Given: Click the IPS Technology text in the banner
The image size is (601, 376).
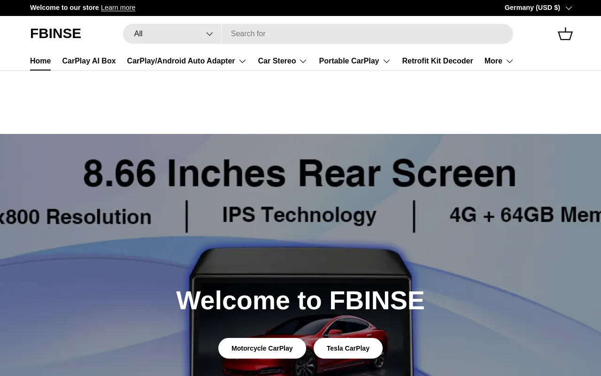Looking at the screenshot, I should point(299,215).
